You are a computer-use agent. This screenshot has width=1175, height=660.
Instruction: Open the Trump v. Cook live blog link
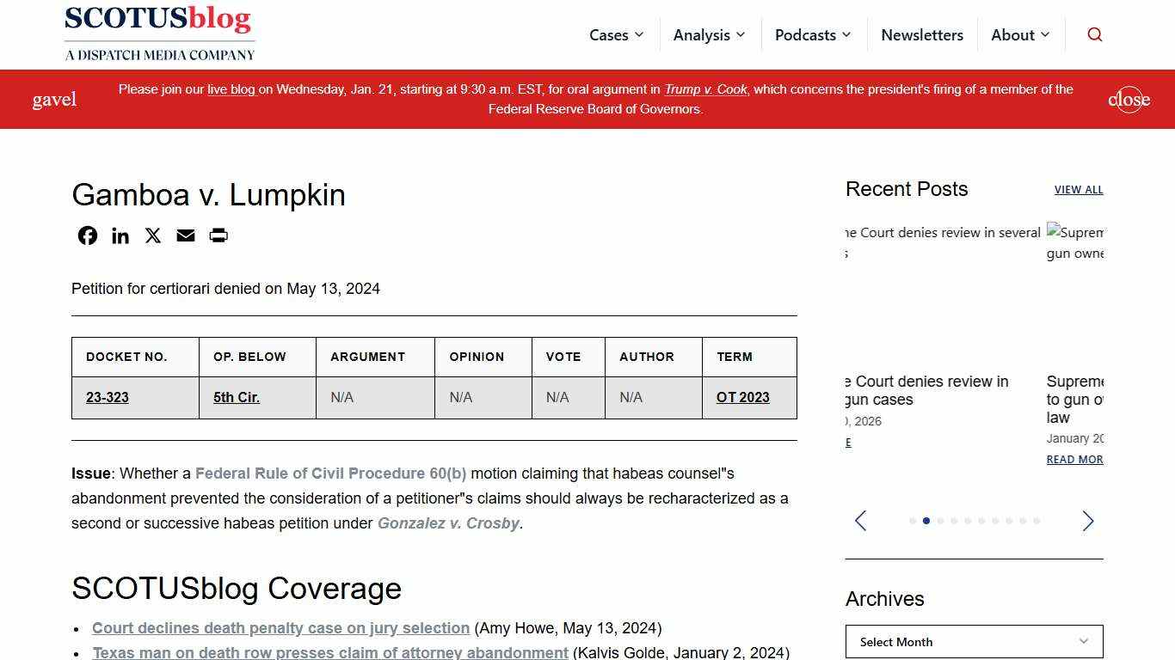[705, 89]
